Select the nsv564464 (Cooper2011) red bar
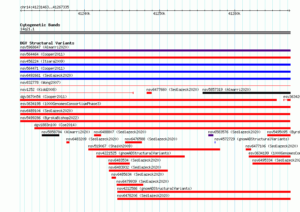 pos(155,58)
